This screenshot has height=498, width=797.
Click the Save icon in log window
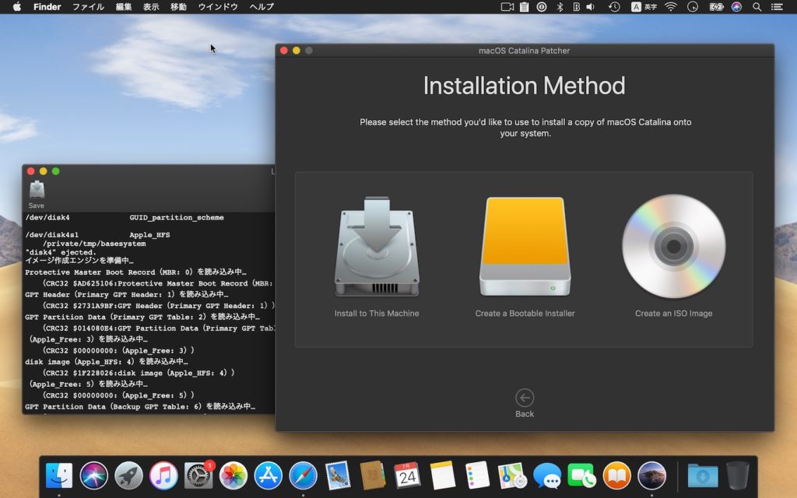point(37,191)
